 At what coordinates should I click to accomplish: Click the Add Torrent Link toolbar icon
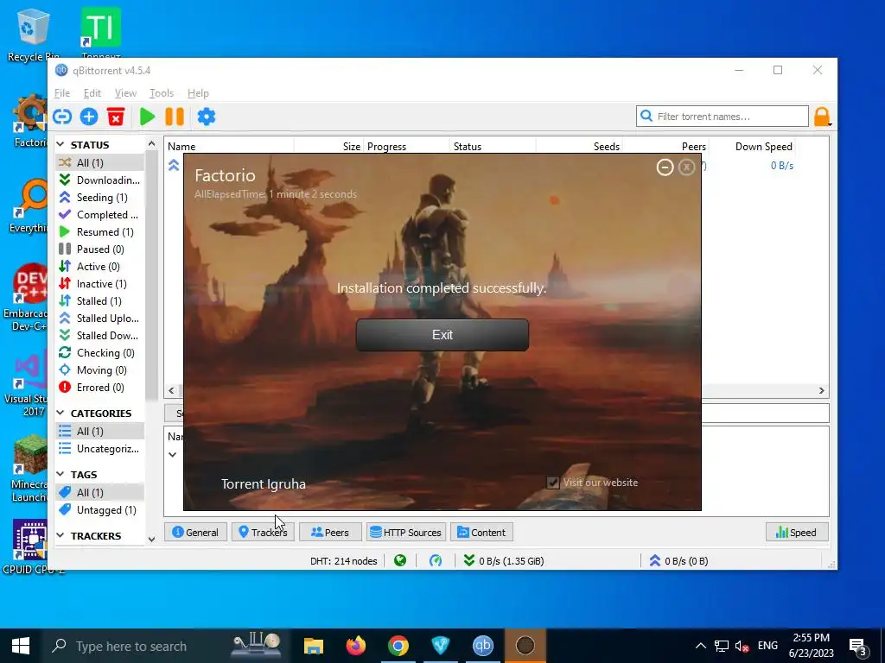coord(62,117)
